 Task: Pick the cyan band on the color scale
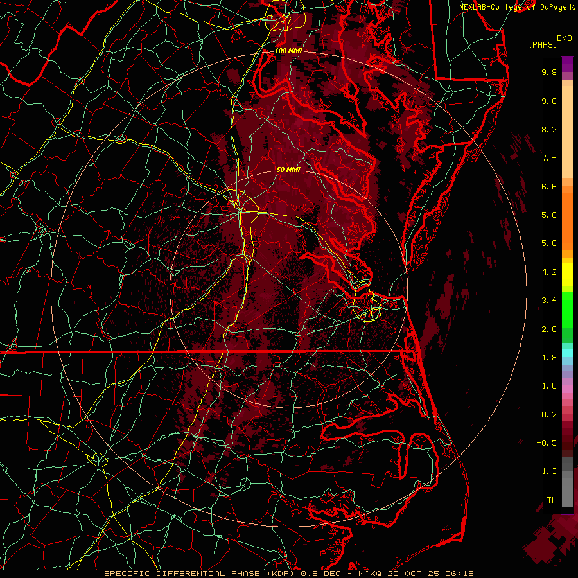[567, 353]
